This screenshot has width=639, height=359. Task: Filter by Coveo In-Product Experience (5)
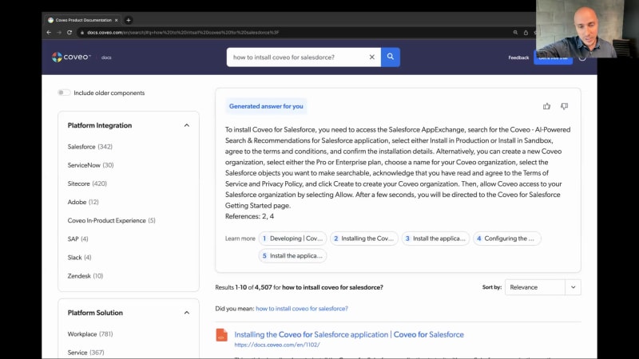112,220
